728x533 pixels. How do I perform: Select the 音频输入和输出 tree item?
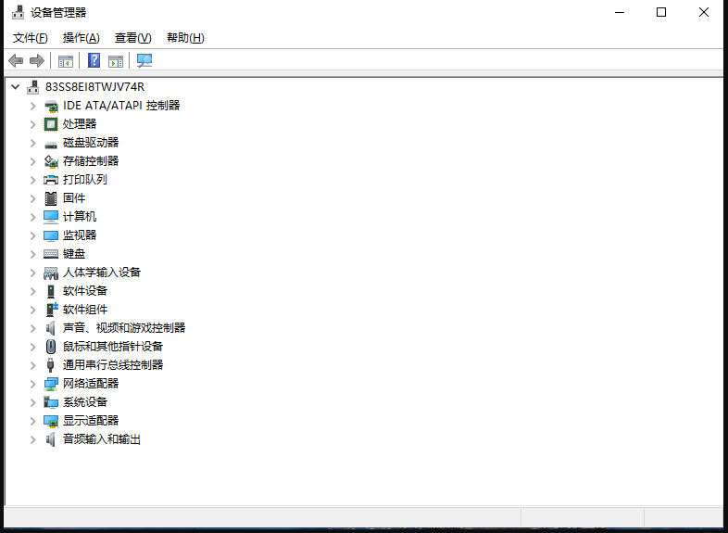tap(102, 439)
